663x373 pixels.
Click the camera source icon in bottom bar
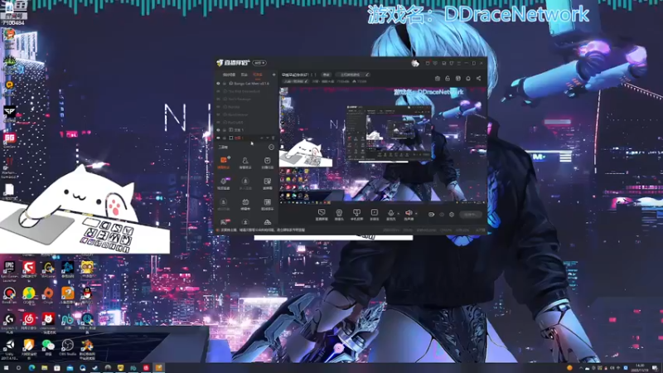coord(339,213)
